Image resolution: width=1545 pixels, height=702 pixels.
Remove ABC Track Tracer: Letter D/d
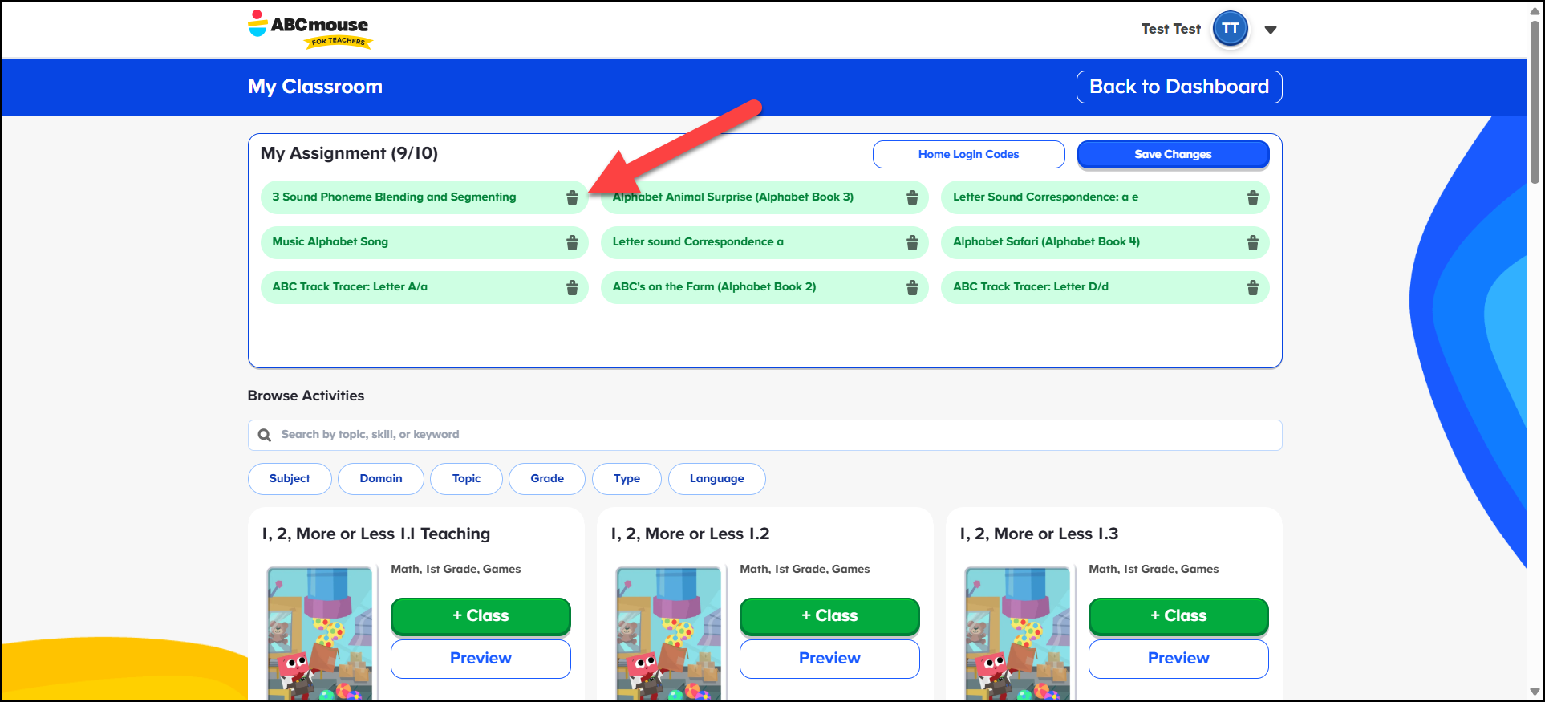(x=1252, y=287)
